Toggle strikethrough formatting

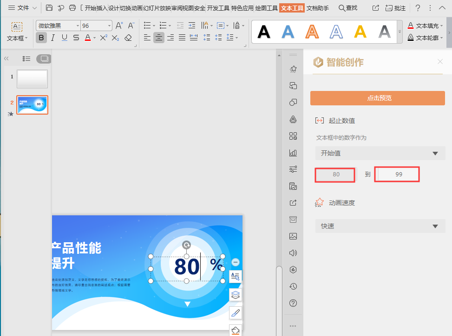point(76,38)
